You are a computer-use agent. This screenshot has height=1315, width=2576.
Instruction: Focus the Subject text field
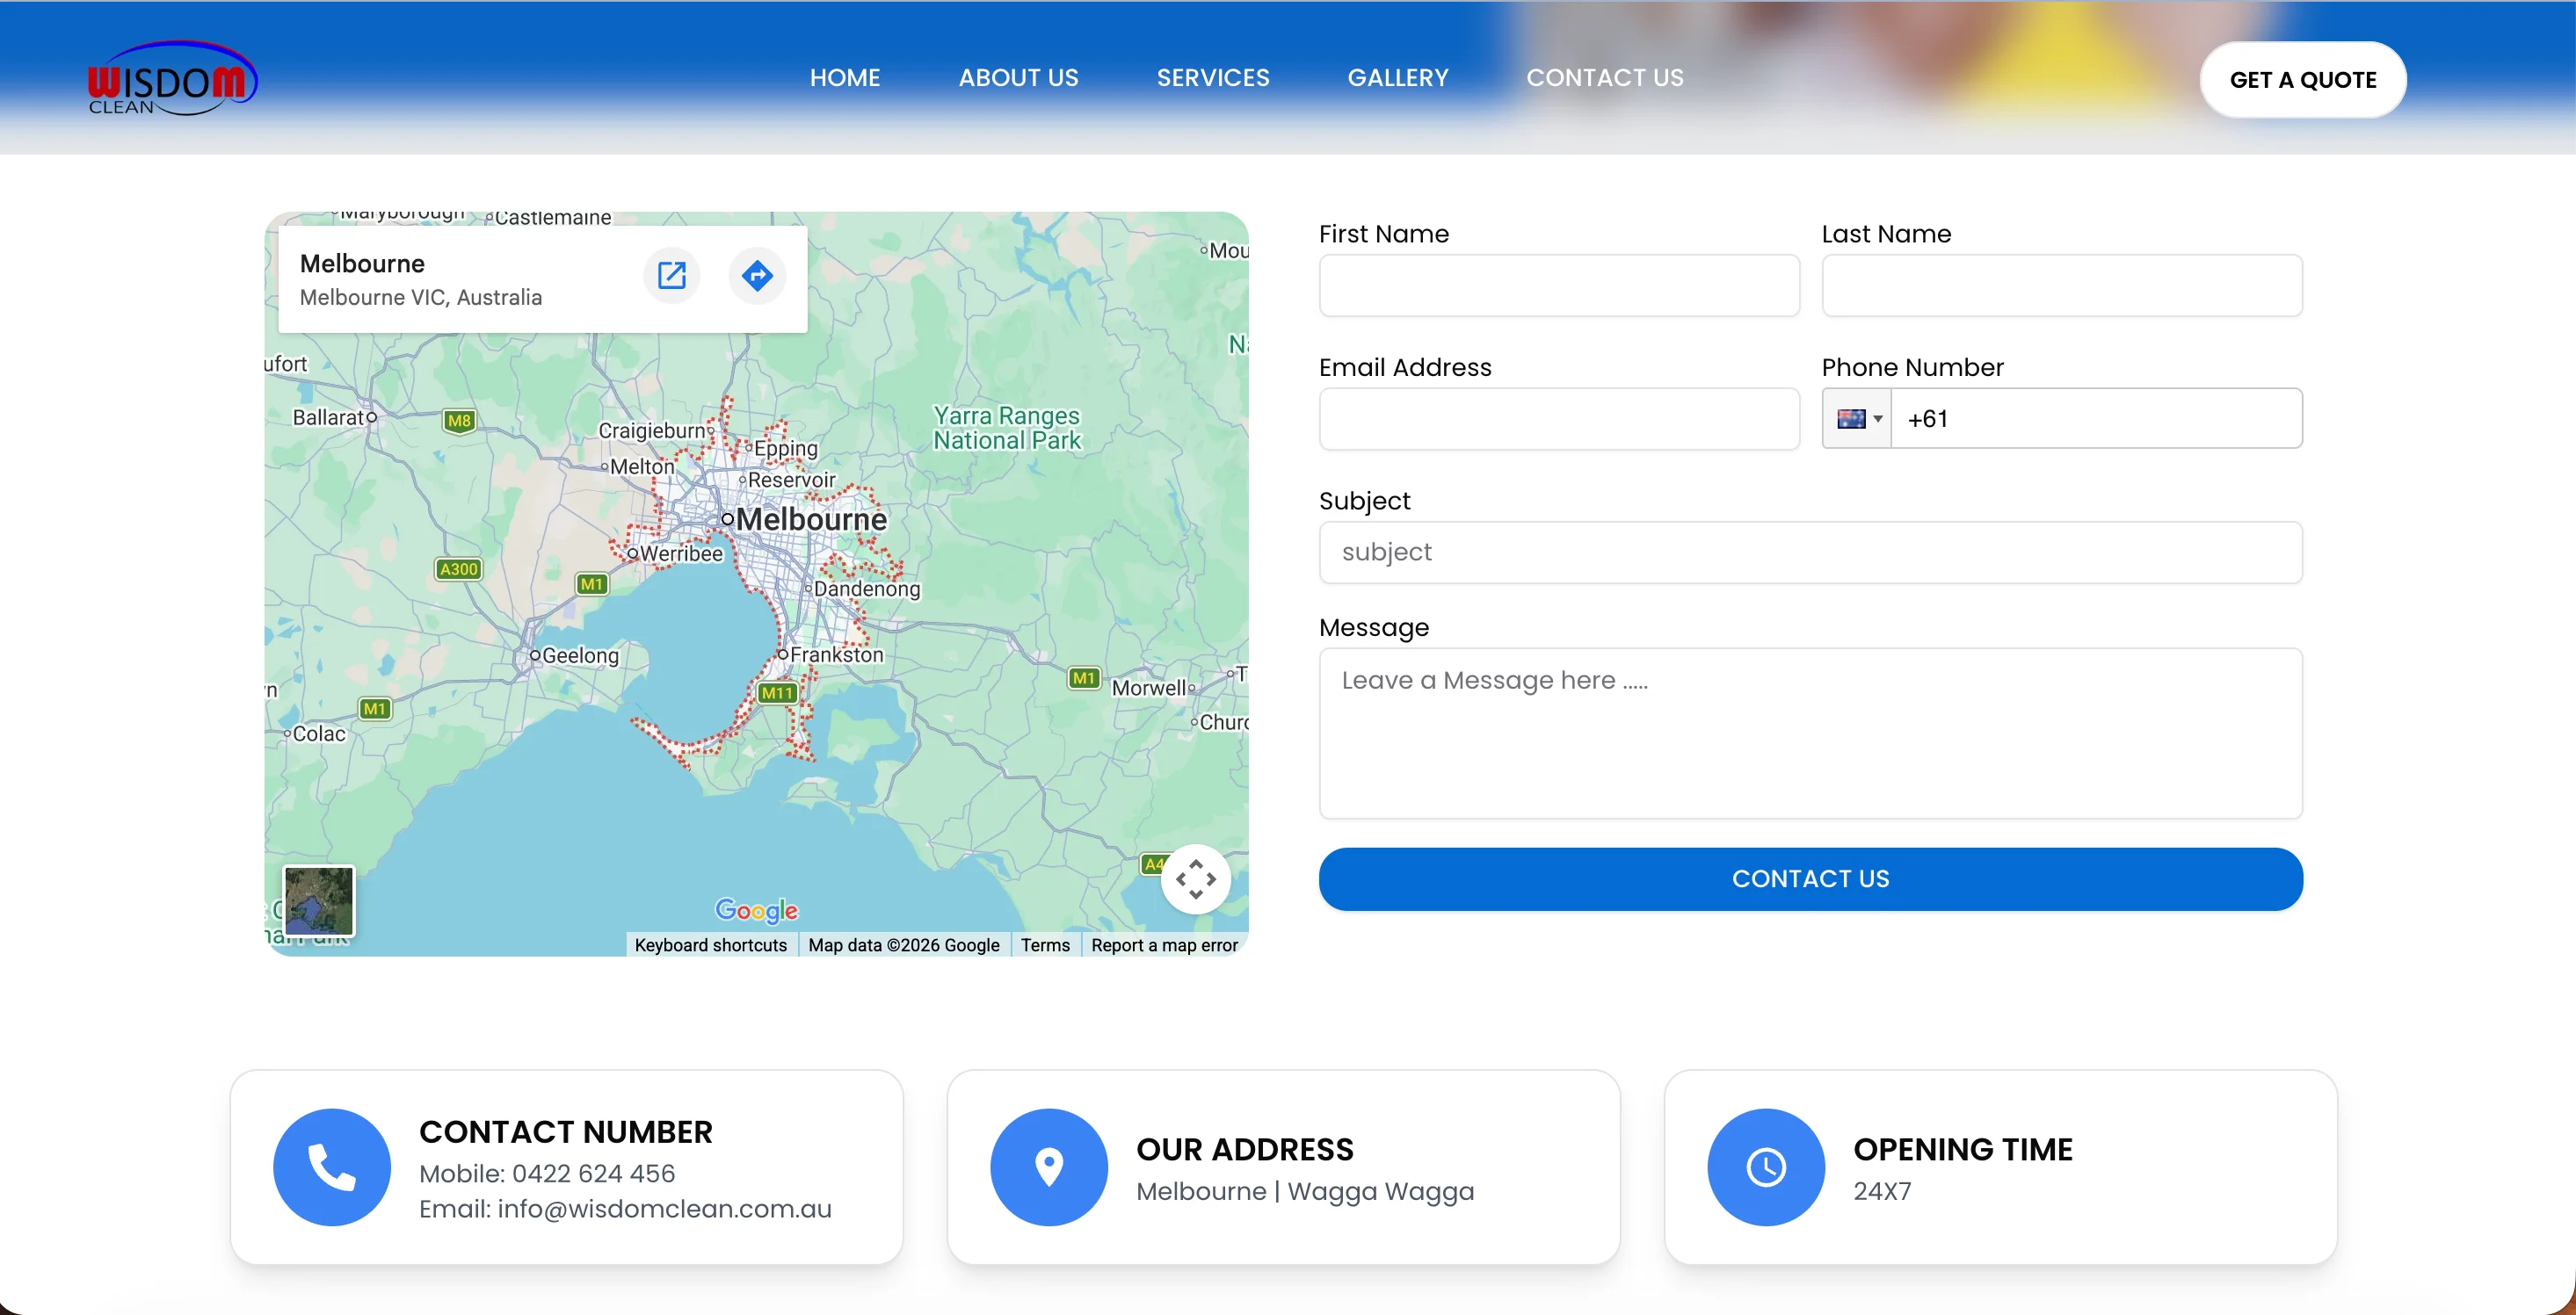pos(1810,553)
